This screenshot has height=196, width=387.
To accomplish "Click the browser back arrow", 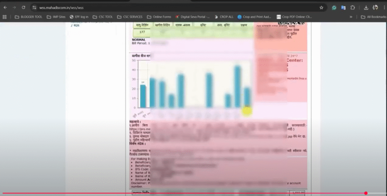I will 5,8.
